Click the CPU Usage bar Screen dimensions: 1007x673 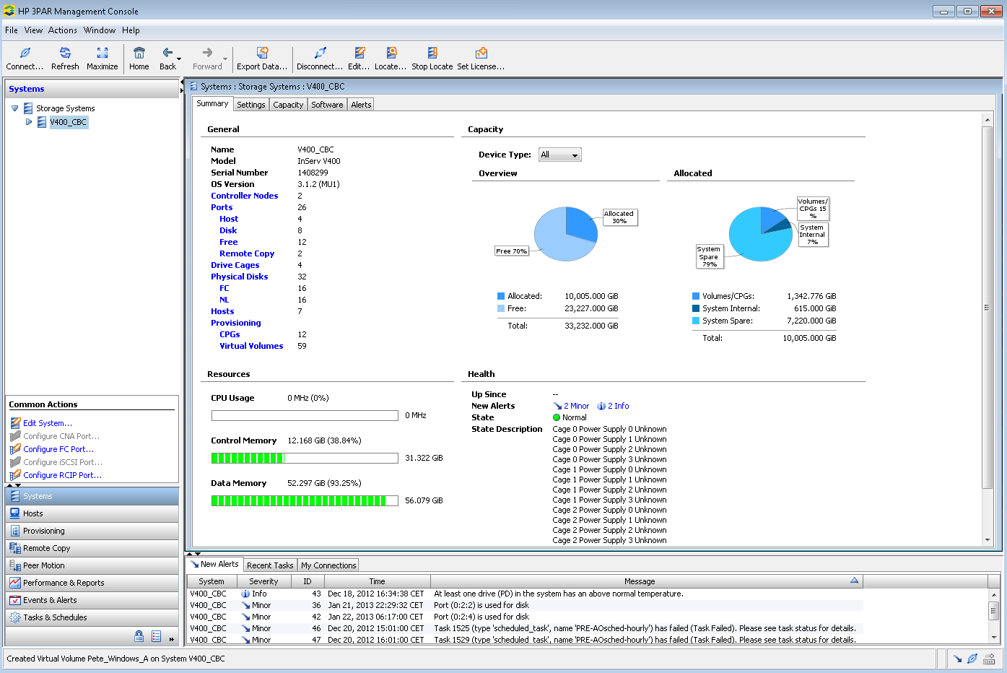pyautogui.click(x=305, y=415)
